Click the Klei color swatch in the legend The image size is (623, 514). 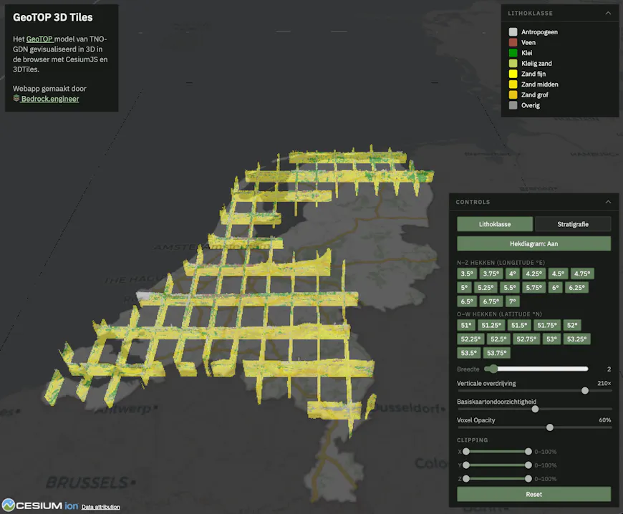(x=512, y=52)
